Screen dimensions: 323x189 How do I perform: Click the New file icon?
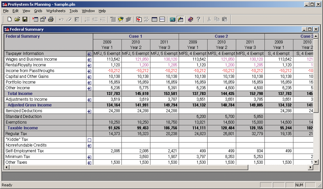(9, 20)
